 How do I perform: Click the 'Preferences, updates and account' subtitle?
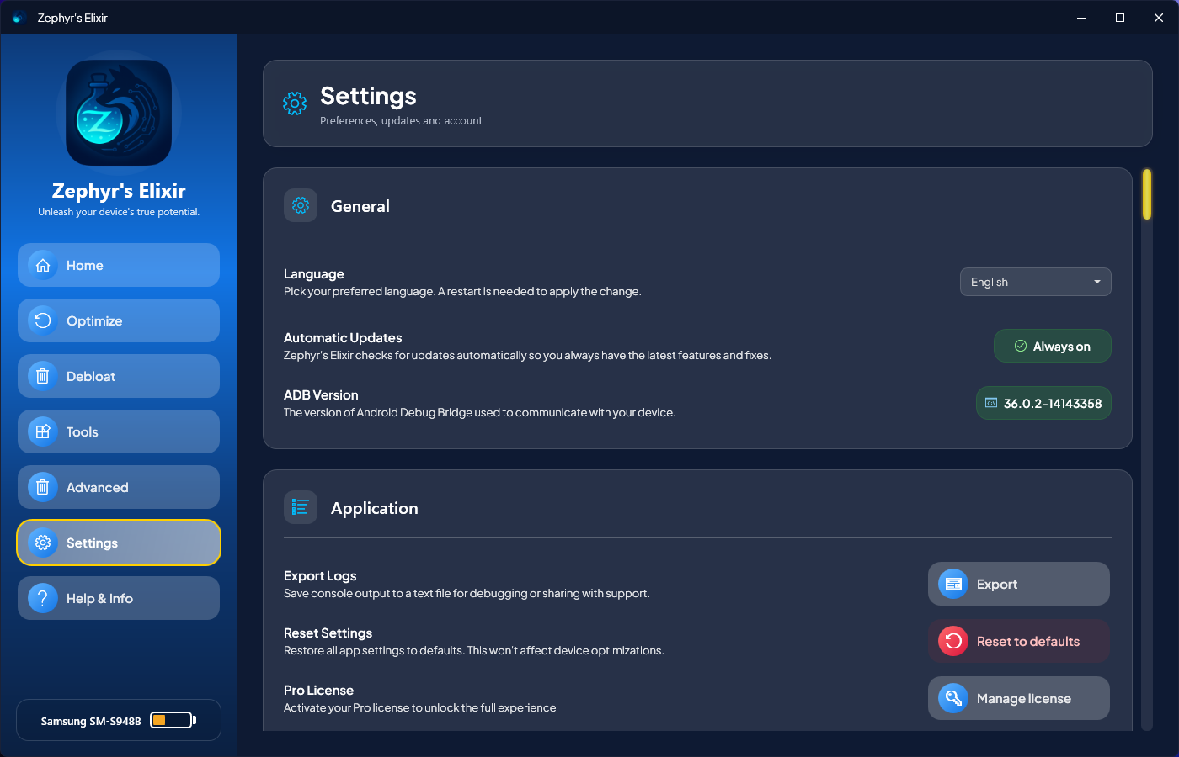coord(401,121)
